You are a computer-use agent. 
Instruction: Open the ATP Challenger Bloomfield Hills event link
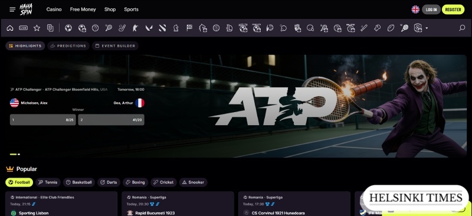[x=59, y=90]
